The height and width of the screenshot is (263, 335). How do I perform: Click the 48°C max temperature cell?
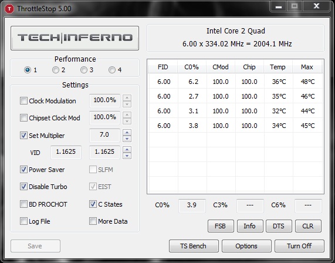(307, 82)
